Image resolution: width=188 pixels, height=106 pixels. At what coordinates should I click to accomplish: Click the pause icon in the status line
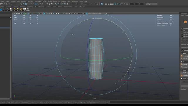[x=122, y=4]
